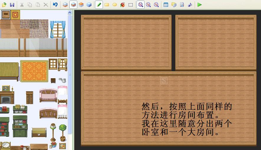
Task: Open the Sound Test note icon
Action: click(x=190, y=5)
